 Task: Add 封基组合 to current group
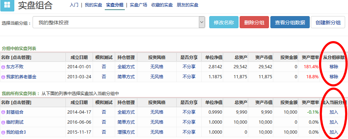334,112
